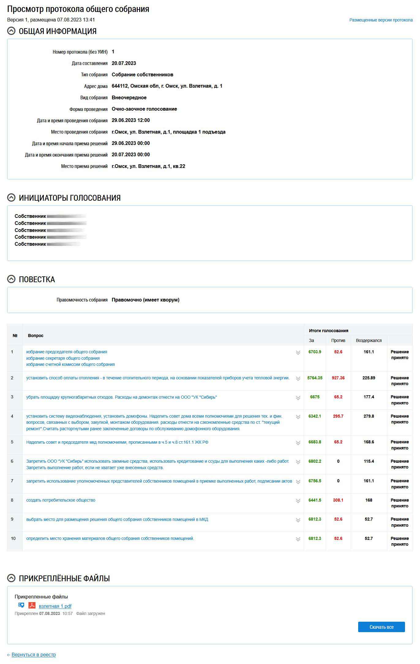Image resolution: width=420 pixels, height=664 pixels.
Task: Collapse the ОБЩАЯ ИНФОРМАЦИЯ section
Action: pyautogui.click(x=11, y=31)
